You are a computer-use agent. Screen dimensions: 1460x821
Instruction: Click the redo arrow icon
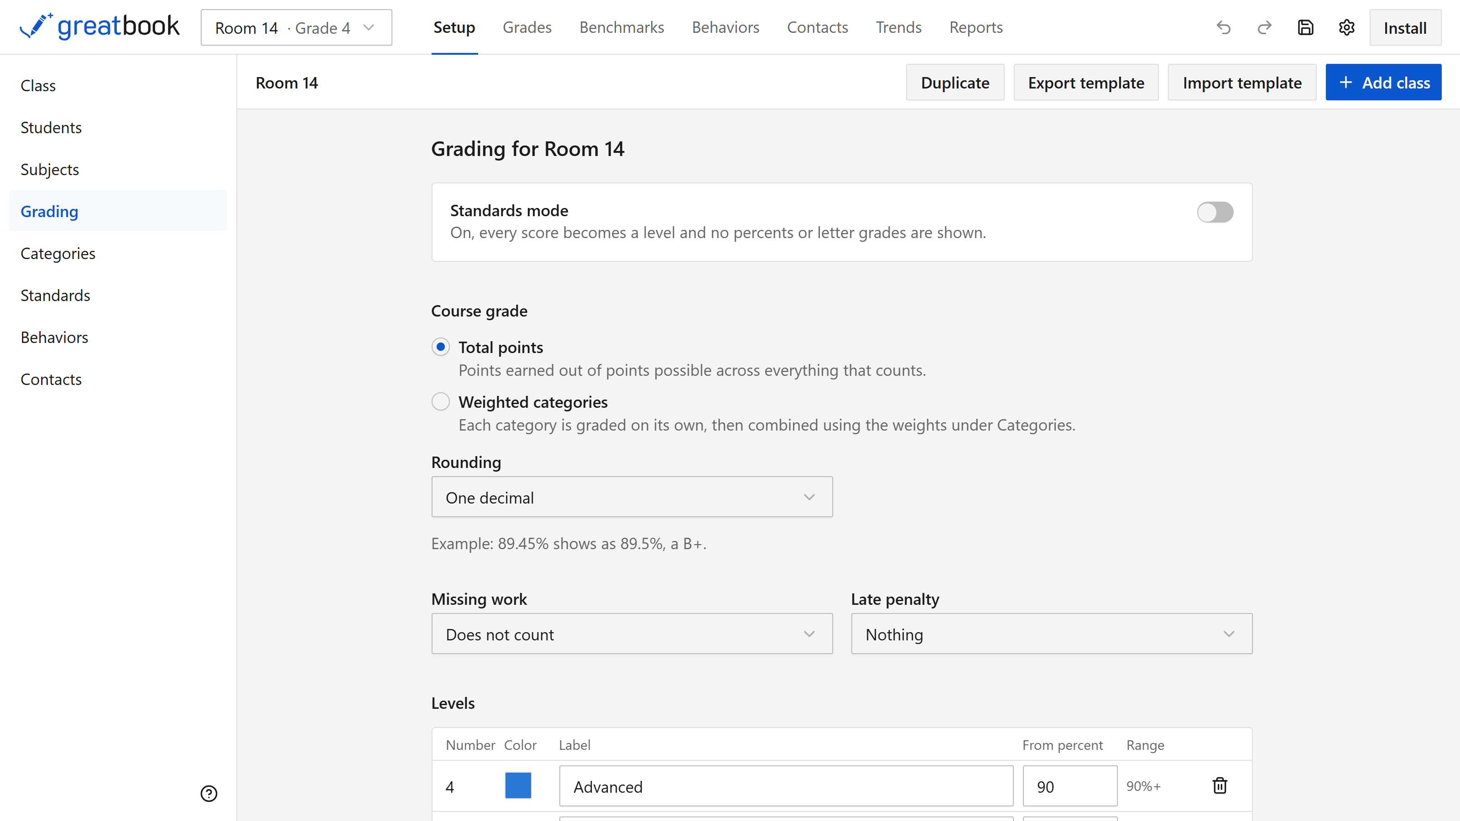(x=1264, y=27)
